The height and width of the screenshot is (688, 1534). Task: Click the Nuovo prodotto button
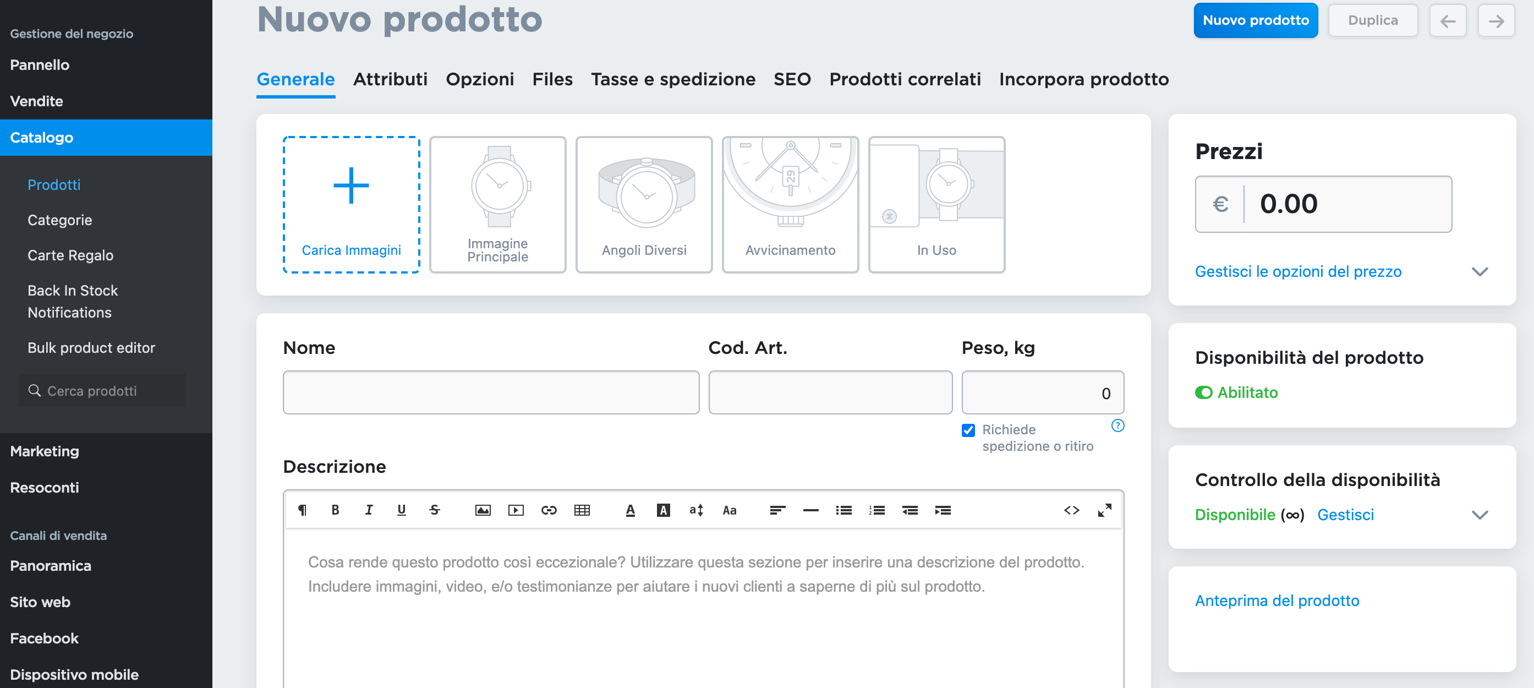(x=1255, y=20)
